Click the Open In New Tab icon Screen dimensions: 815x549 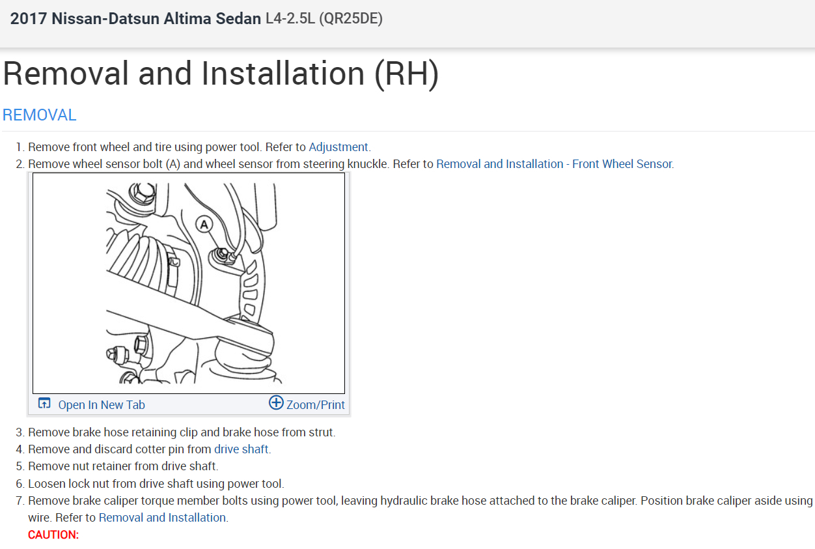(44, 404)
